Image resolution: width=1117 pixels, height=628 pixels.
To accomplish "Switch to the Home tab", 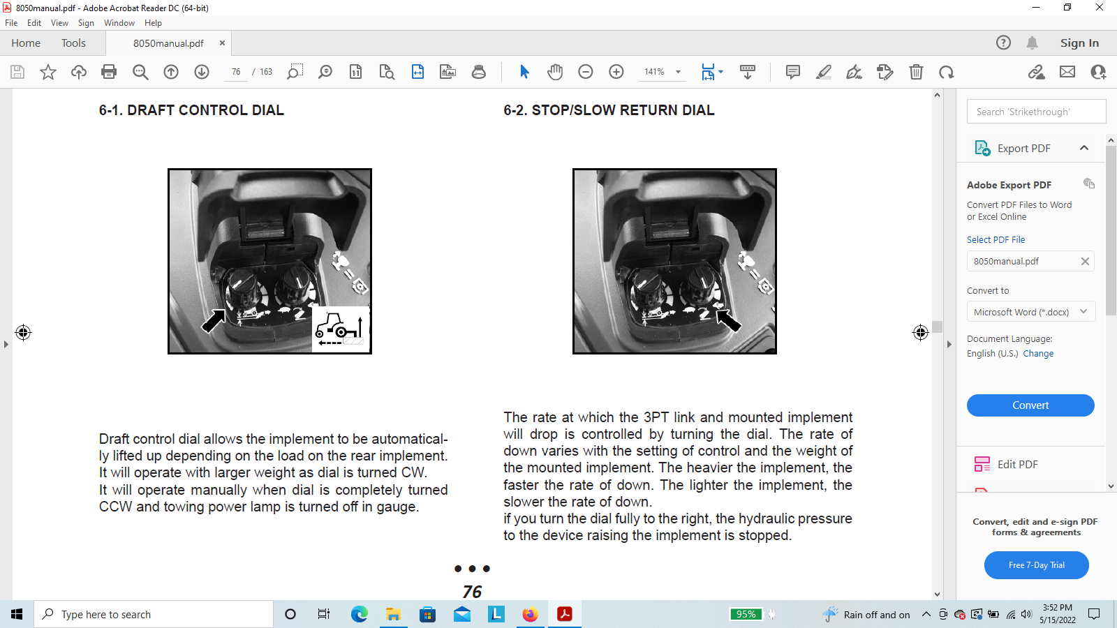I will click(26, 43).
